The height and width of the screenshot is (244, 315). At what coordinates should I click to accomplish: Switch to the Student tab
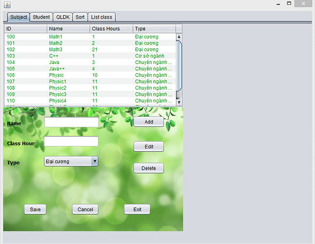click(41, 17)
